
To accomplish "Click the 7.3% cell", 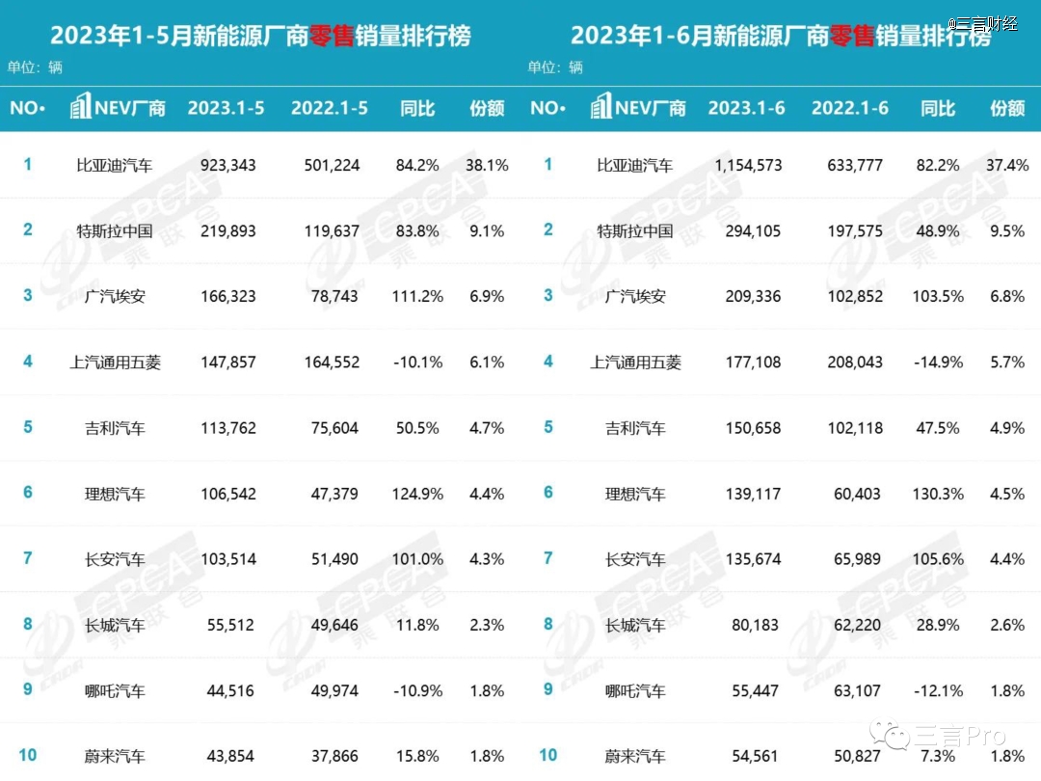I will tap(938, 757).
